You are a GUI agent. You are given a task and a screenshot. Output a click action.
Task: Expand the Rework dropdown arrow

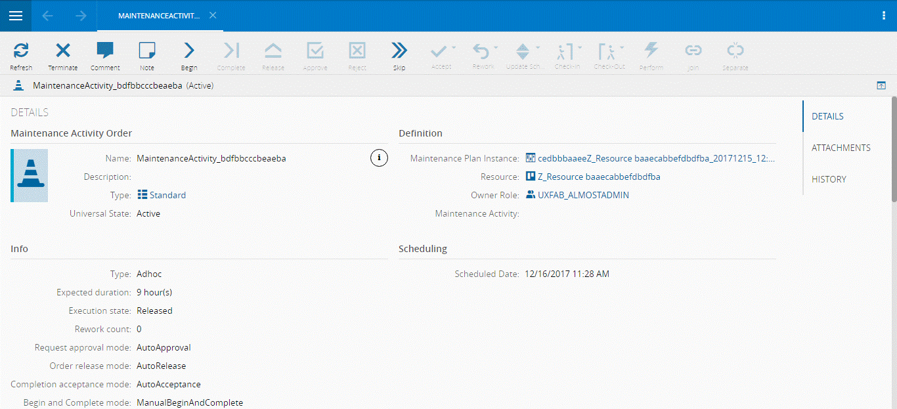pyautogui.click(x=496, y=48)
